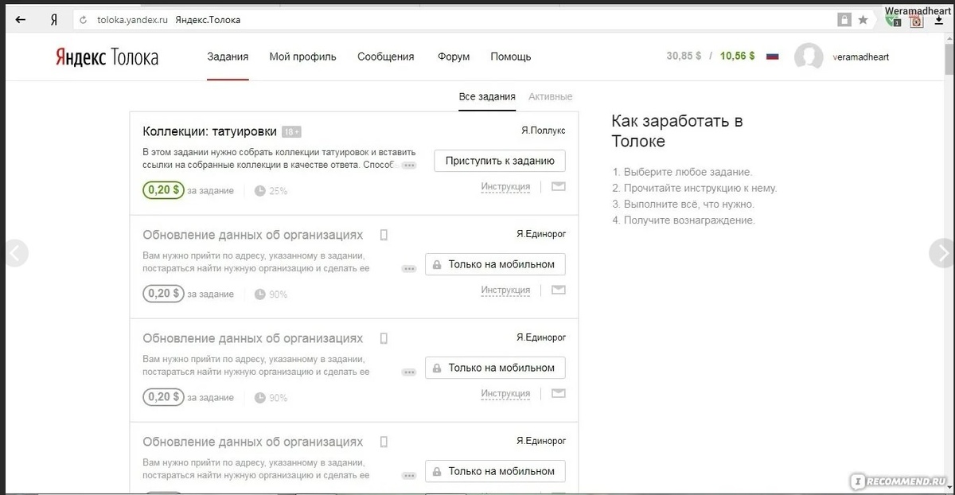This screenshot has width=955, height=495.
Task: Click envelope icon on Коллекции: татуировки task
Action: pos(559,186)
